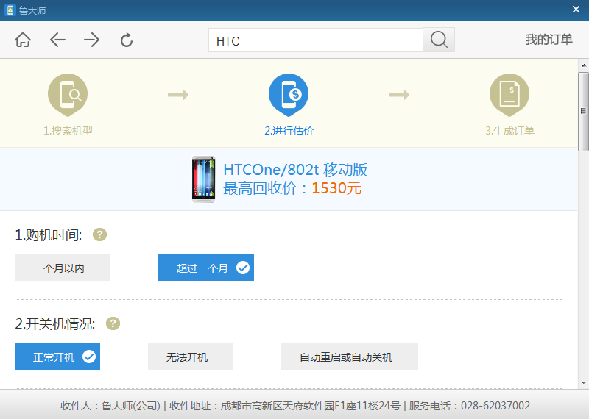Navigate back with the left arrow

[x=57, y=40]
